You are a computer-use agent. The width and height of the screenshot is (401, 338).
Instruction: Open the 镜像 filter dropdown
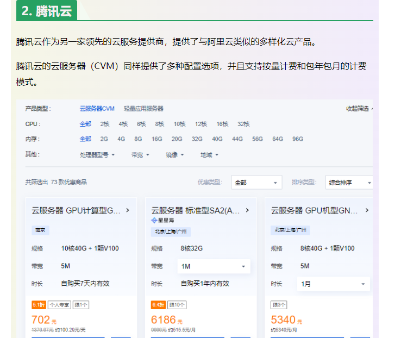pyautogui.click(x=174, y=155)
